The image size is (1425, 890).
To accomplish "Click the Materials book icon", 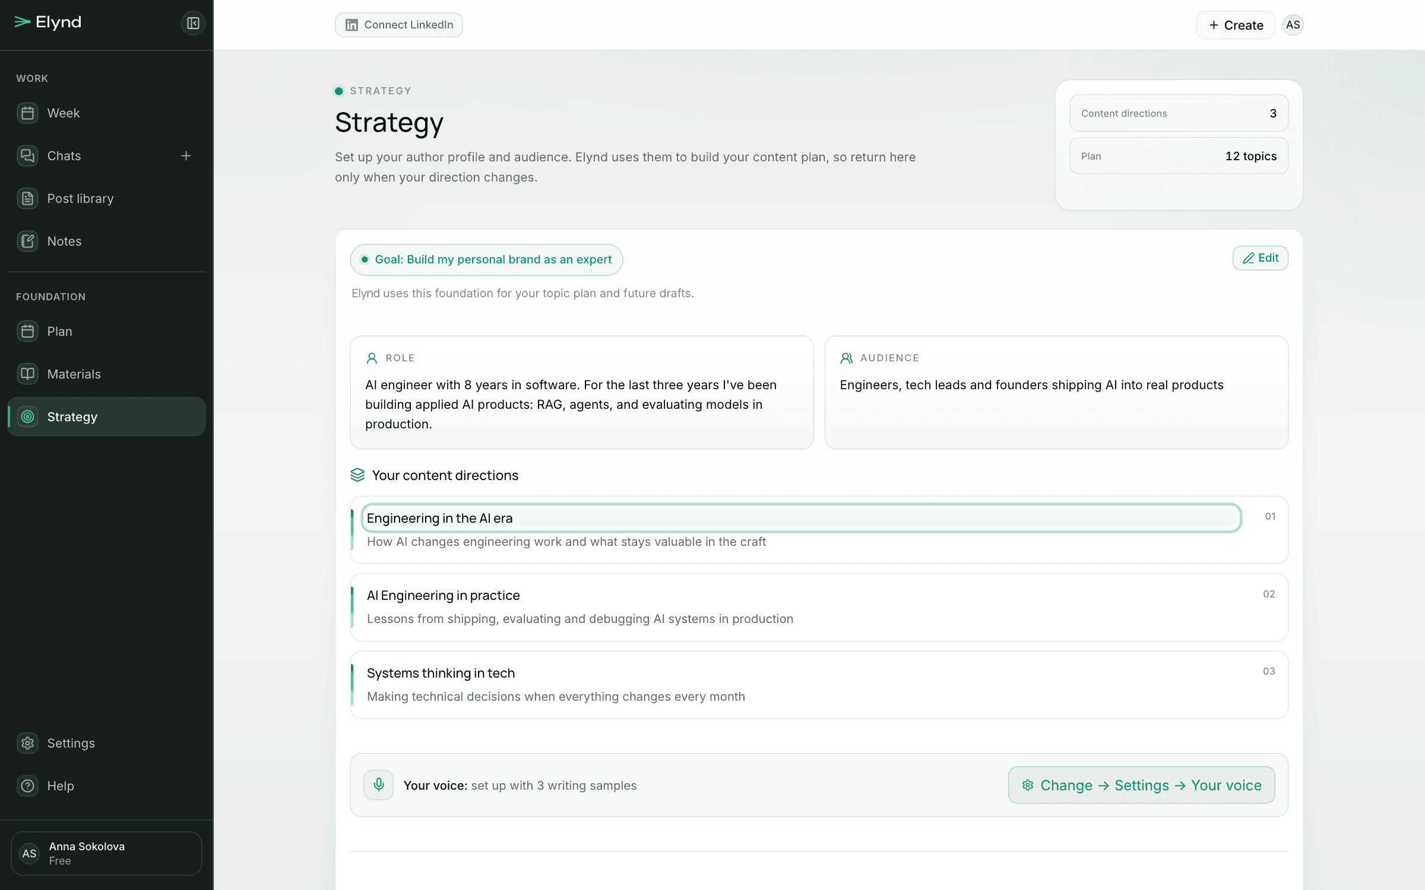I will [27, 374].
